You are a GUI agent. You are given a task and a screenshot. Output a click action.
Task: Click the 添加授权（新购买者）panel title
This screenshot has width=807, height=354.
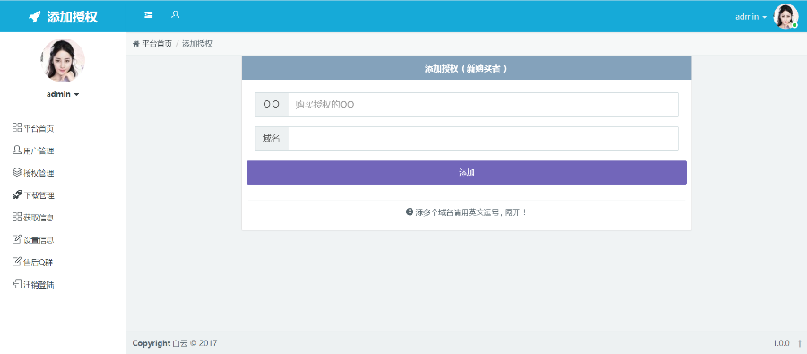[466, 68]
